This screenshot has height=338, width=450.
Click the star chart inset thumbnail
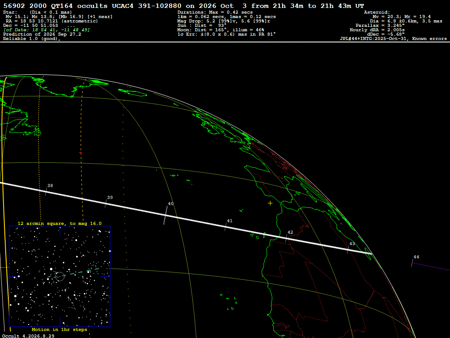(x=60, y=276)
